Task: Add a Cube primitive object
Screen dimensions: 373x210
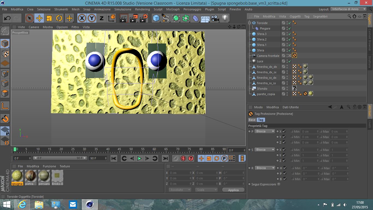Action: pyautogui.click(x=156, y=18)
